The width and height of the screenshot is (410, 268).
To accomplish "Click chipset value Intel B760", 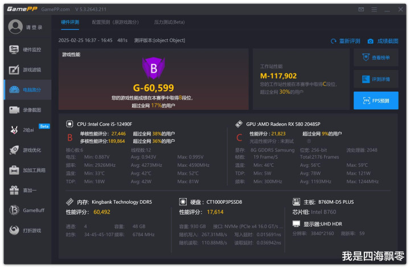I will [x=323, y=212].
